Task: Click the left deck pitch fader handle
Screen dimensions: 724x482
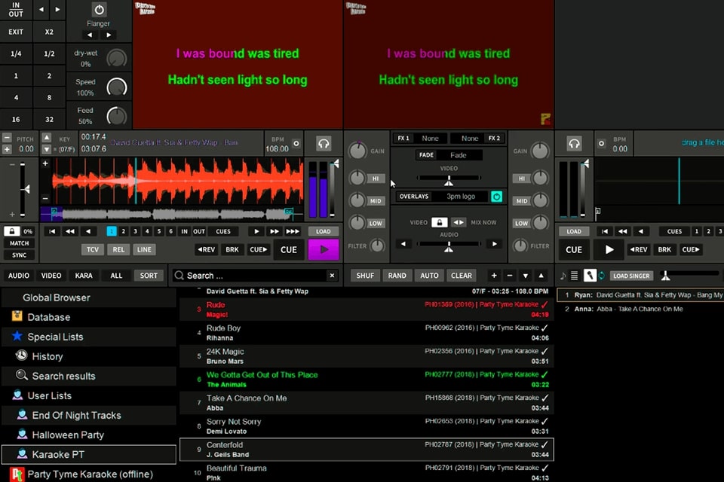Action: tap(25, 189)
